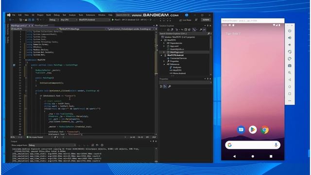Click Properties panel Categorized view icon
Viewport: 311px width, 175px height.
161,87
